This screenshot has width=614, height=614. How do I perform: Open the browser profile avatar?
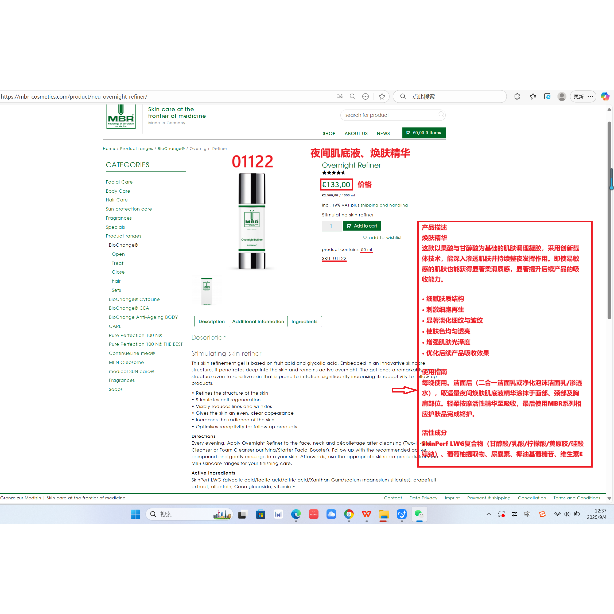click(x=562, y=96)
